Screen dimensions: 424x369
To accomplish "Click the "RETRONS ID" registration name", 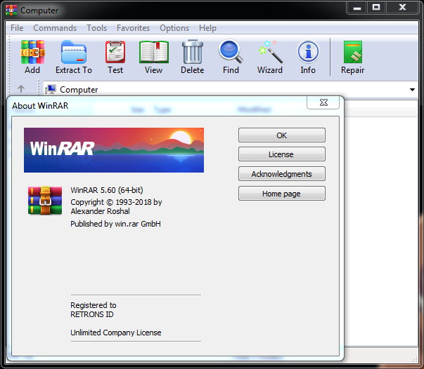I will pyautogui.click(x=92, y=314).
